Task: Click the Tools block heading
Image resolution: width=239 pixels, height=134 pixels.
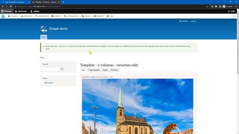Action: (45, 78)
